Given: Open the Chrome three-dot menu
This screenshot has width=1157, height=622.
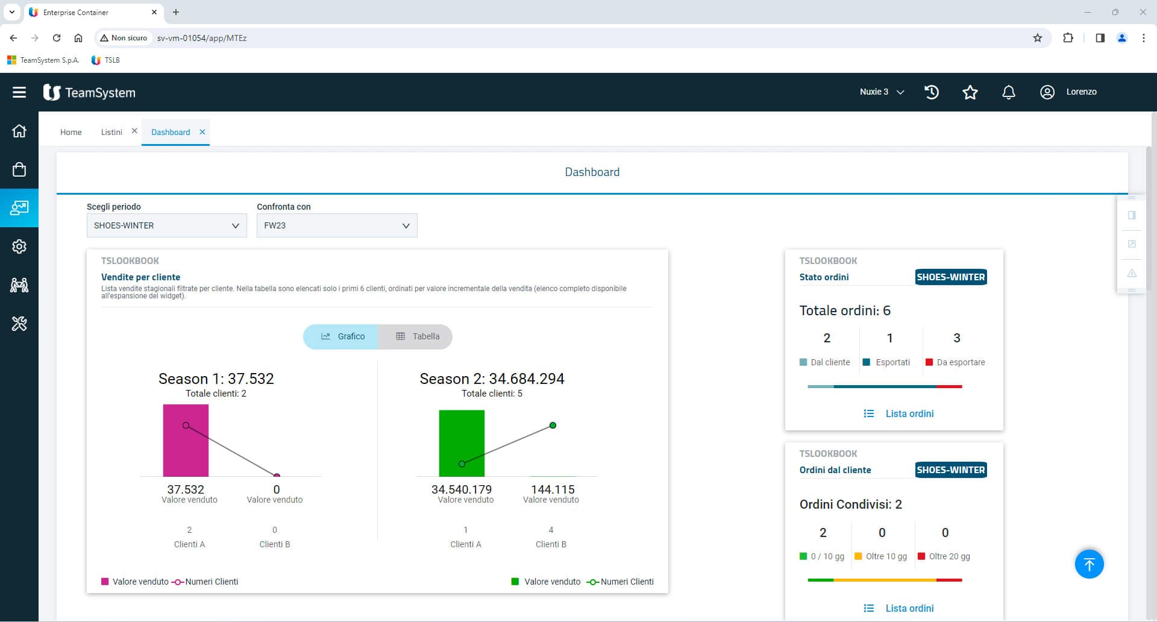Looking at the screenshot, I should tap(1144, 38).
